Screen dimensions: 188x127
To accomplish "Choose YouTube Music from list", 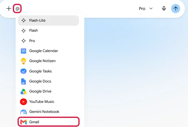I will [x=49, y=102].
